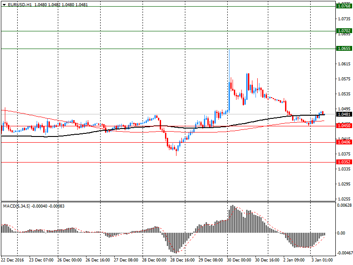Click the tallest MACD histogram bar near 30 Dec

tap(233, 219)
